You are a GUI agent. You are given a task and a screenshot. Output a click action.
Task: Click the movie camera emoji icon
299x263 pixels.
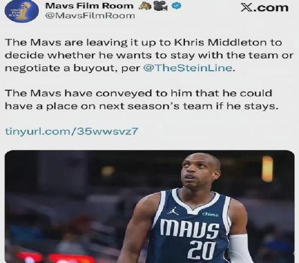coord(160,7)
